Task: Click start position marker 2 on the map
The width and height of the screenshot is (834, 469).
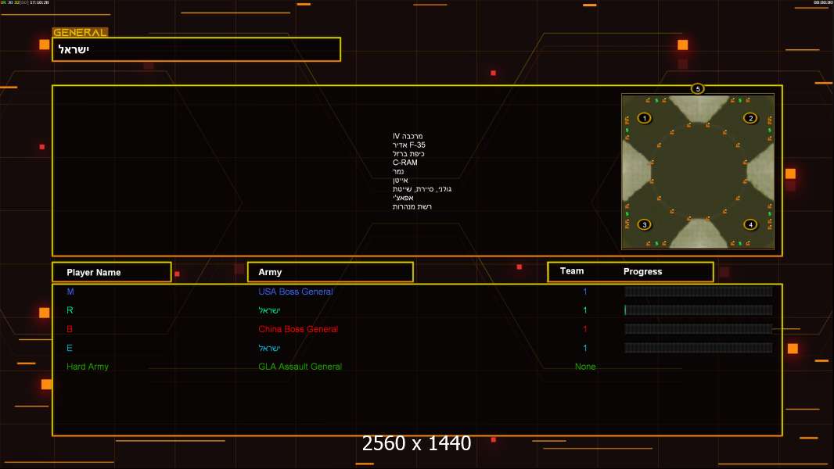Action: (750, 118)
